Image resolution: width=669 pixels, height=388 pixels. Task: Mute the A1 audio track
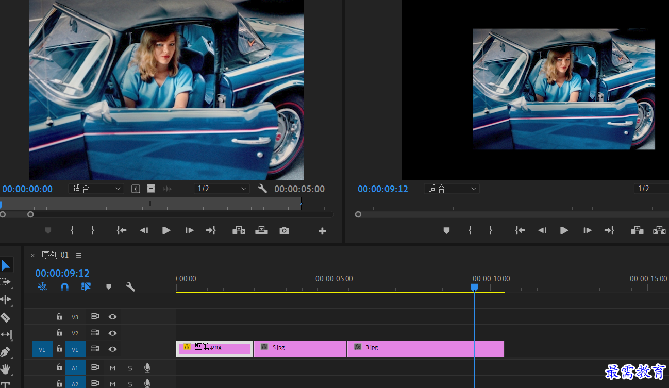tap(112, 368)
